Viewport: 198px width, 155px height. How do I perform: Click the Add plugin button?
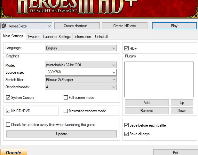pyautogui.click(x=147, y=103)
